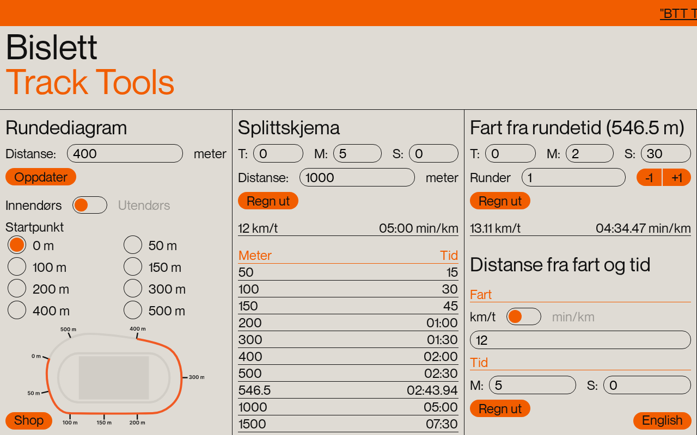Click the 1000 meter split row
Image resolution: width=697 pixels, height=435 pixels.
(x=348, y=407)
